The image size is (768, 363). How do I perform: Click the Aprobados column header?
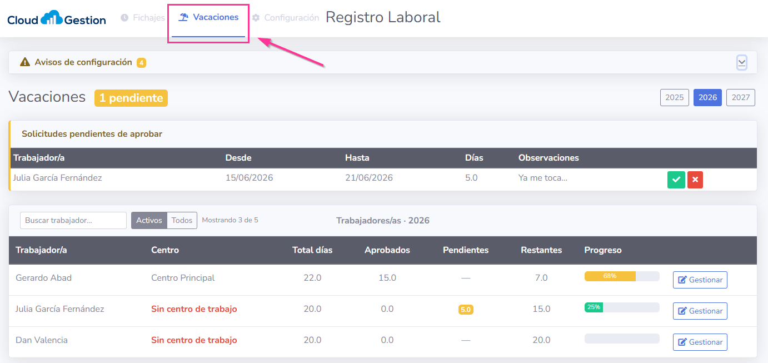pos(387,250)
